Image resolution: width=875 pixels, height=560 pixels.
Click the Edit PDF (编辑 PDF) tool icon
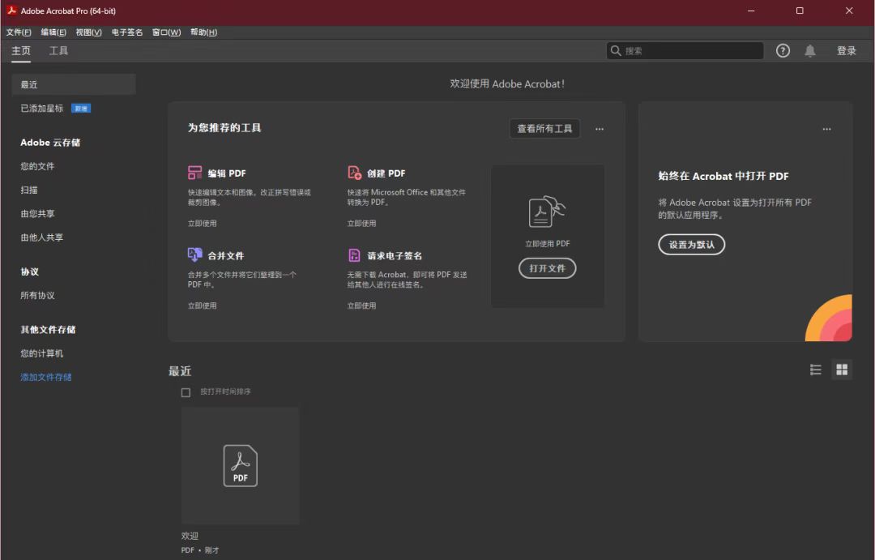(x=194, y=173)
